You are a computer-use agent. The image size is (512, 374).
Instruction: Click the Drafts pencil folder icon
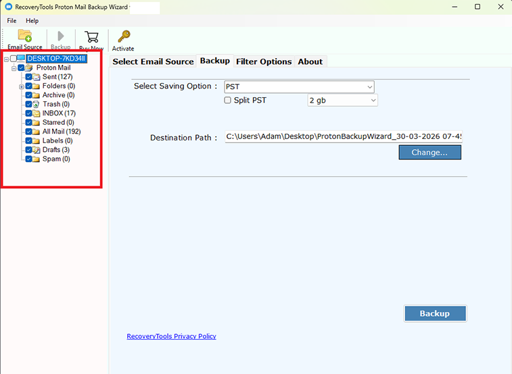point(37,150)
